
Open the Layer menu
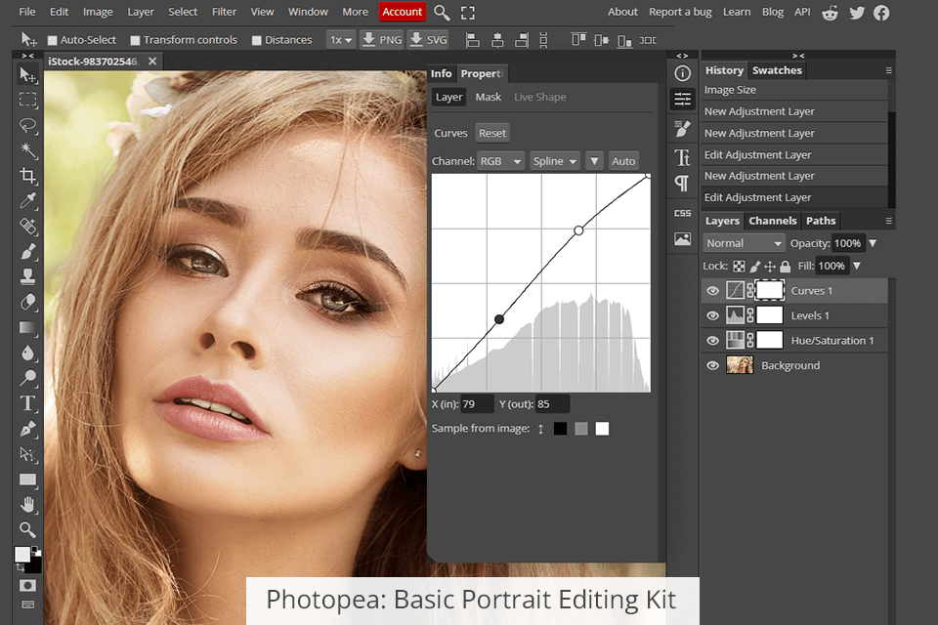click(x=141, y=12)
